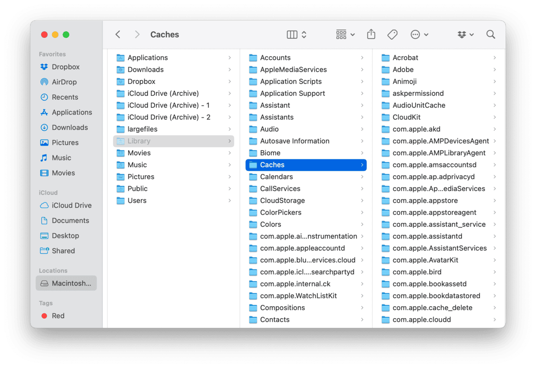Select the Application Support folder

tap(306, 94)
